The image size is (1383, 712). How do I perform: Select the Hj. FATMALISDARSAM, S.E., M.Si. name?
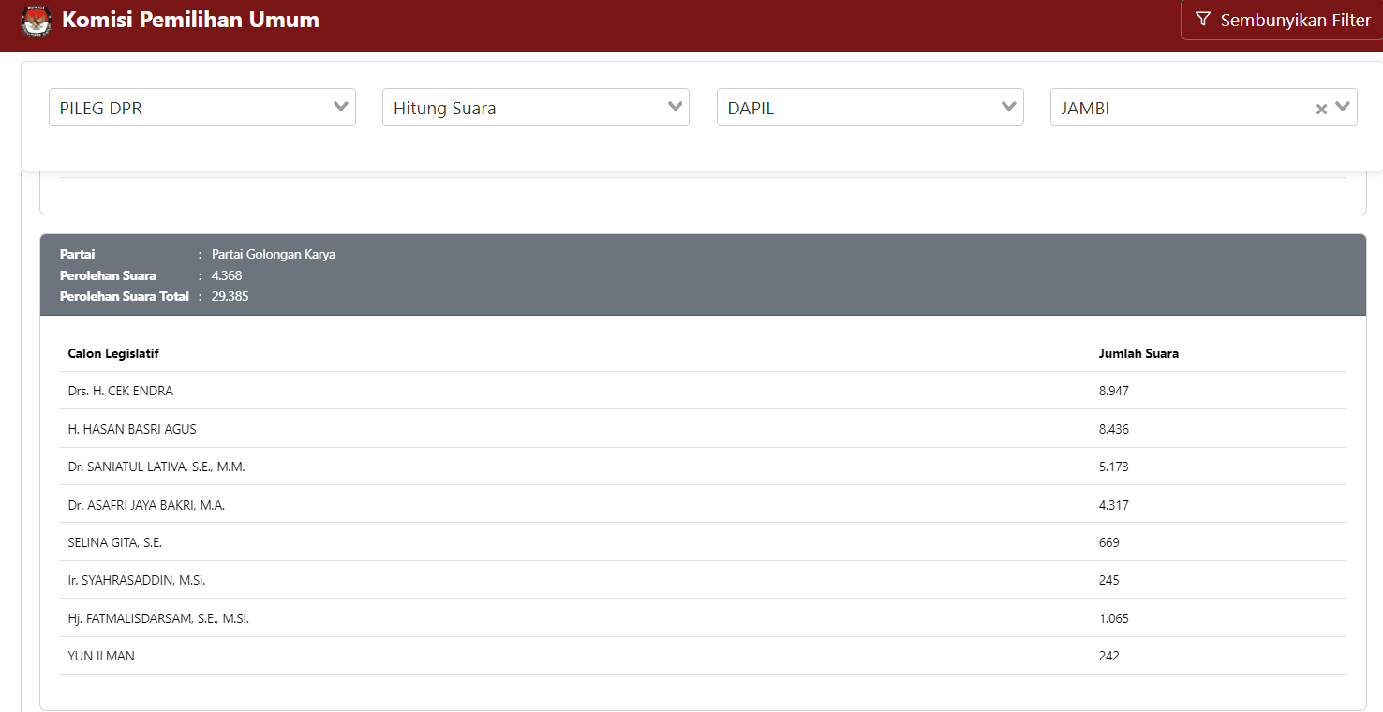pyautogui.click(x=158, y=618)
